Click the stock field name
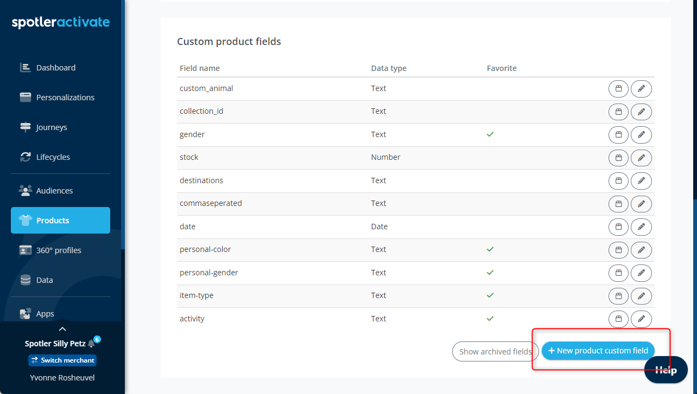 pos(189,157)
